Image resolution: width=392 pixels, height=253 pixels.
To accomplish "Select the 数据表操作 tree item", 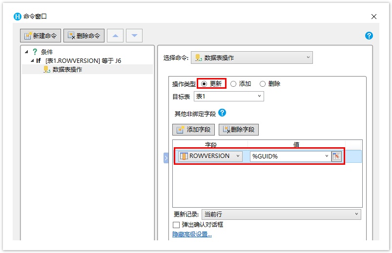I will pyautogui.click(x=87, y=69).
